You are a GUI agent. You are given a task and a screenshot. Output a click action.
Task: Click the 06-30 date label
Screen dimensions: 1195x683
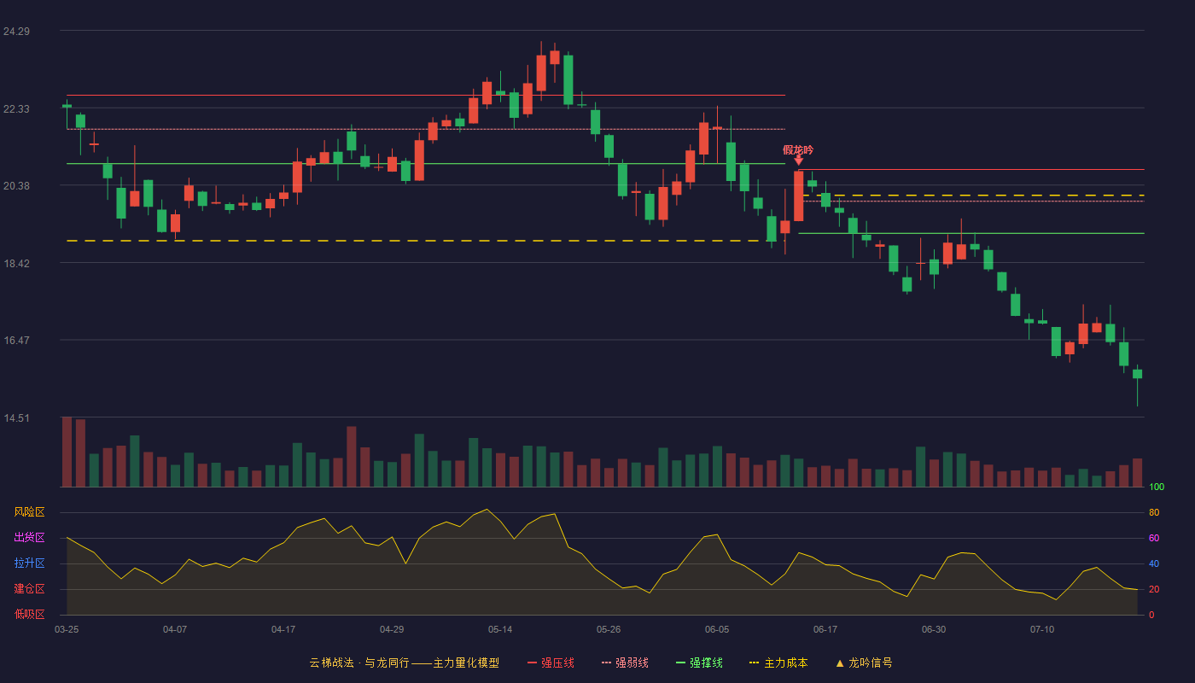(x=934, y=629)
